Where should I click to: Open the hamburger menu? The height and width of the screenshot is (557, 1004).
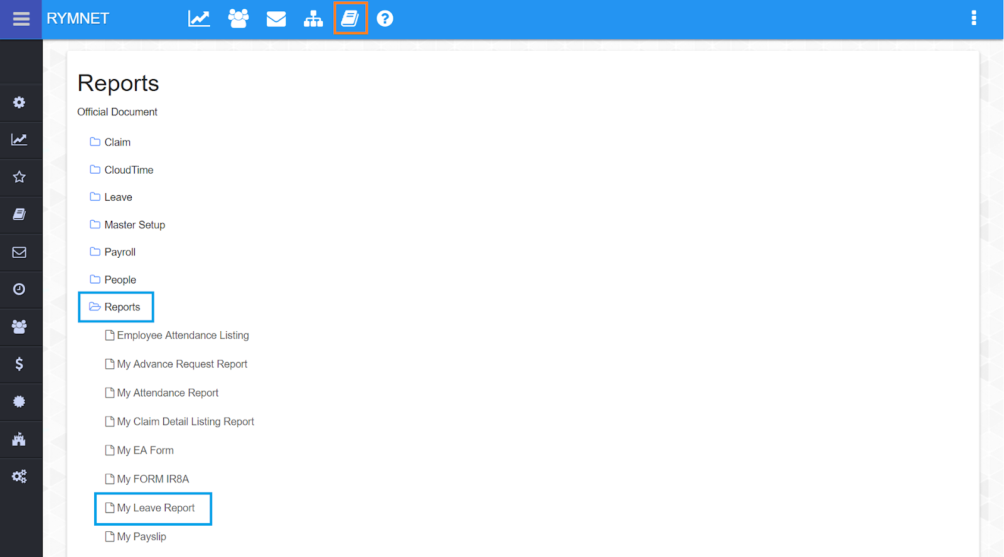(x=21, y=19)
